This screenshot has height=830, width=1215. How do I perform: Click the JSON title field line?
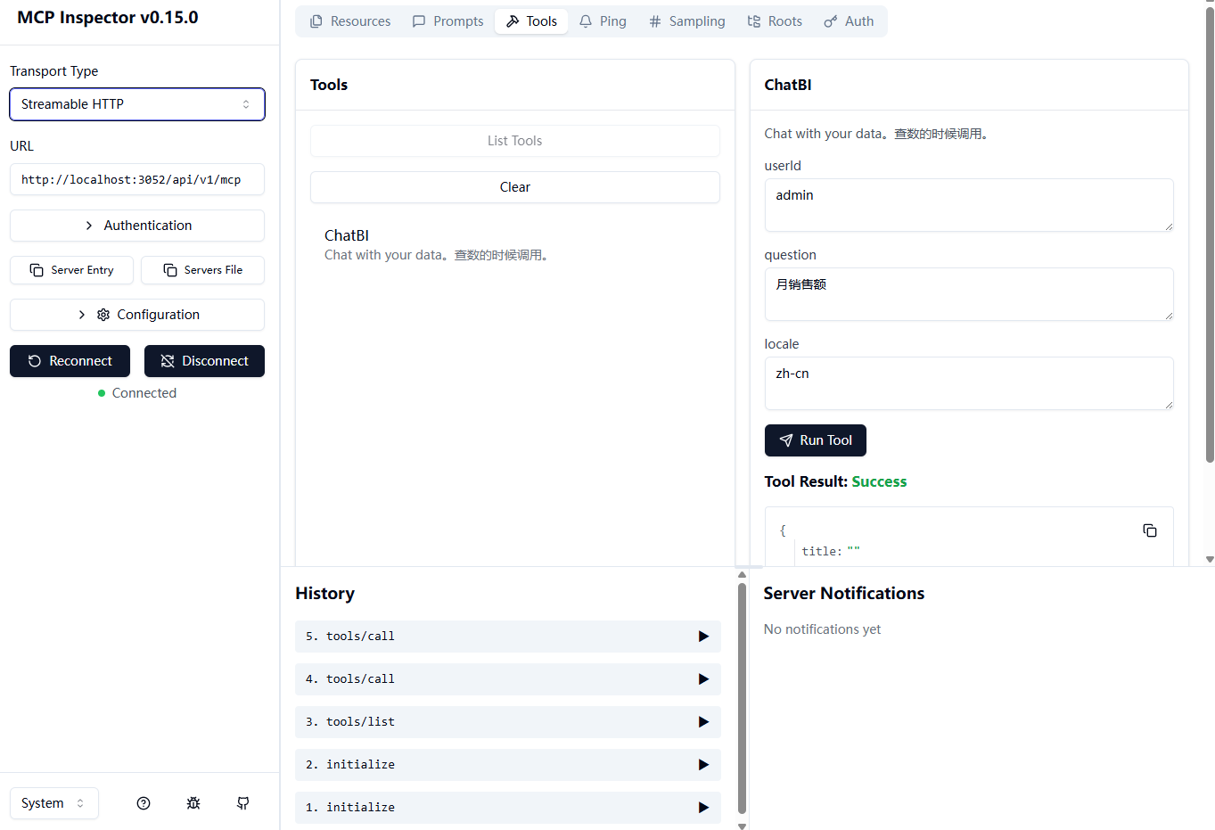(x=831, y=552)
